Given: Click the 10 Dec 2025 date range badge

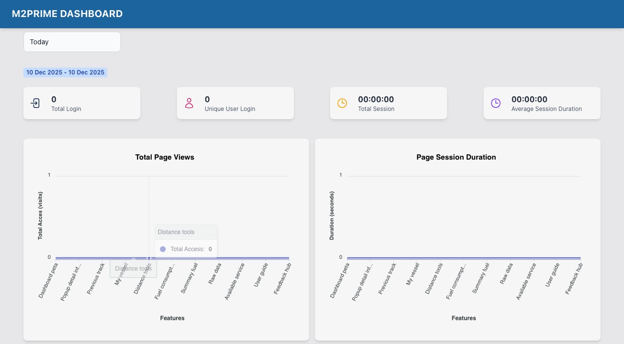Looking at the screenshot, I should (x=65, y=72).
